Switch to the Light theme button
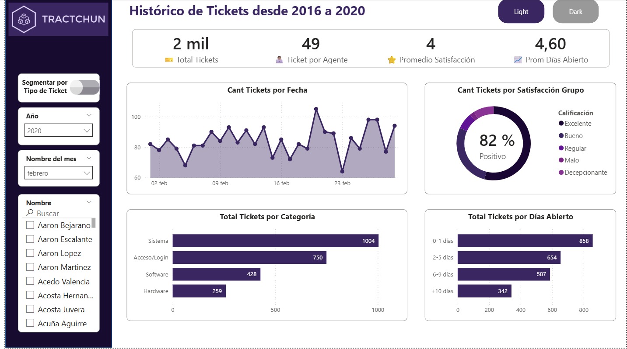627x349 pixels. coord(521,12)
